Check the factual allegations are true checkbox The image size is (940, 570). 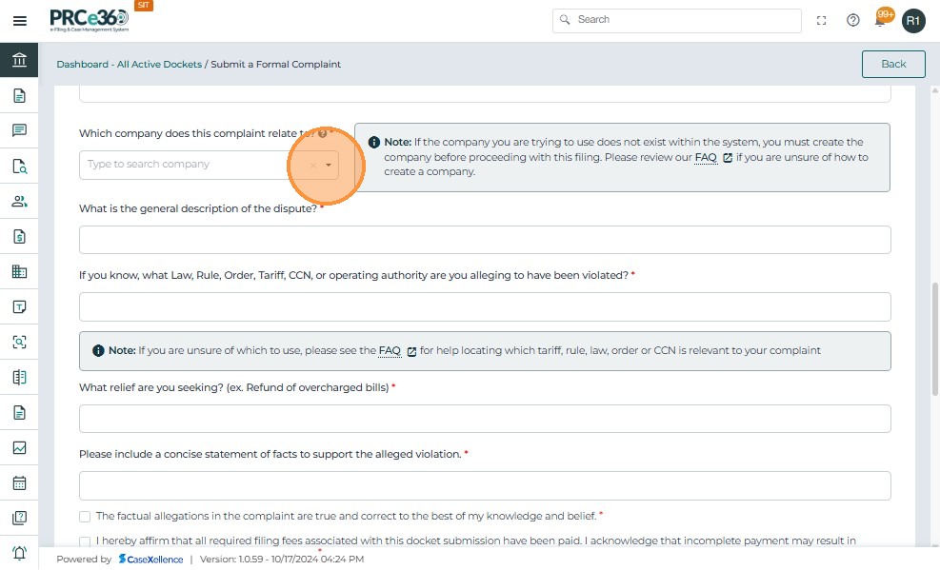coord(85,517)
